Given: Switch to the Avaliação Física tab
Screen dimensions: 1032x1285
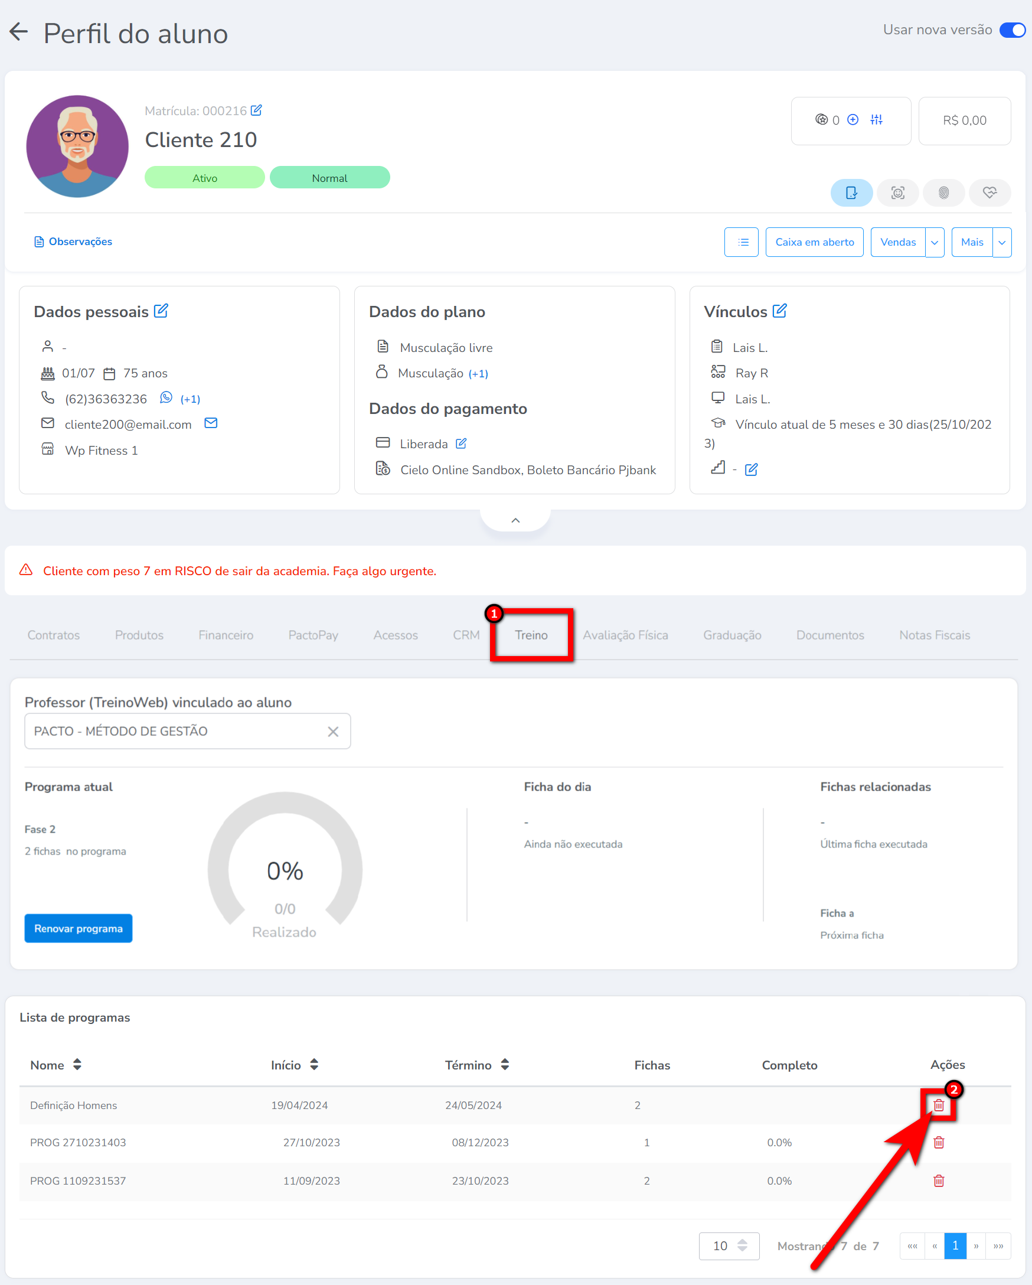Looking at the screenshot, I should (625, 635).
